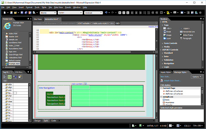Click the New document toolbar icon
The width and height of the screenshot is (206, 129).
tap(5, 13)
